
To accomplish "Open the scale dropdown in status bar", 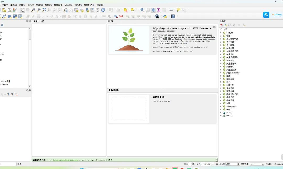I will click(212, 164).
